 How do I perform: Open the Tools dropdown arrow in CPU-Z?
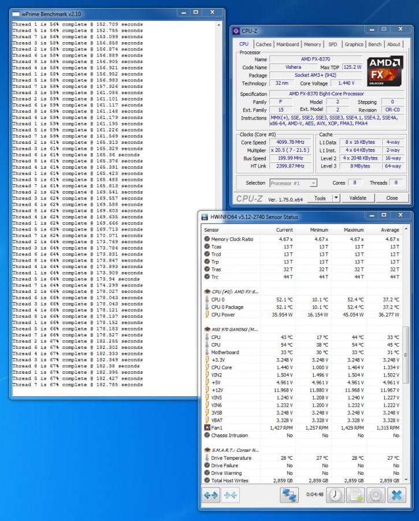(336, 198)
